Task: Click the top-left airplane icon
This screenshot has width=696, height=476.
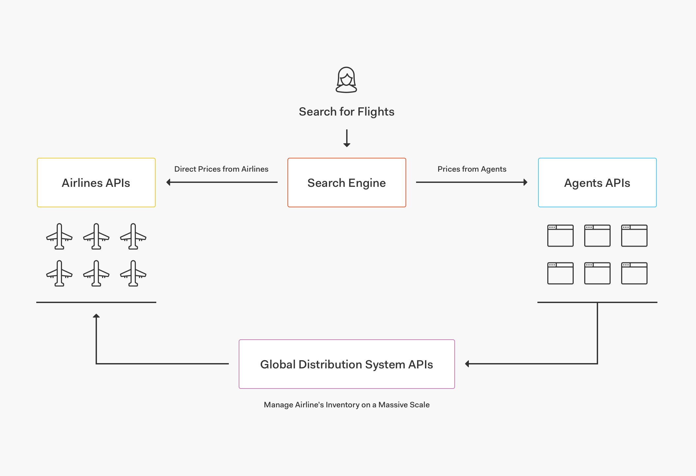Action: click(59, 236)
